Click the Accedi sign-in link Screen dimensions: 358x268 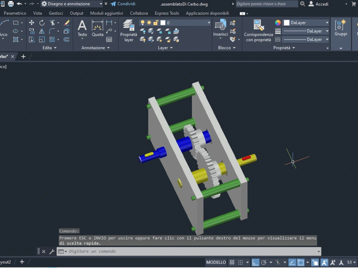tap(321, 4)
